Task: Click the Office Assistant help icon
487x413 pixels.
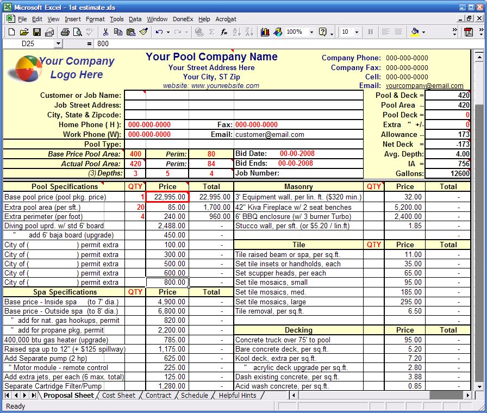Action: tap(323, 32)
